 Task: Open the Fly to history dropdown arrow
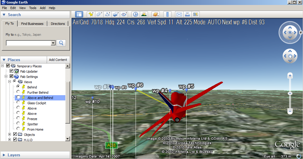coord(53,43)
